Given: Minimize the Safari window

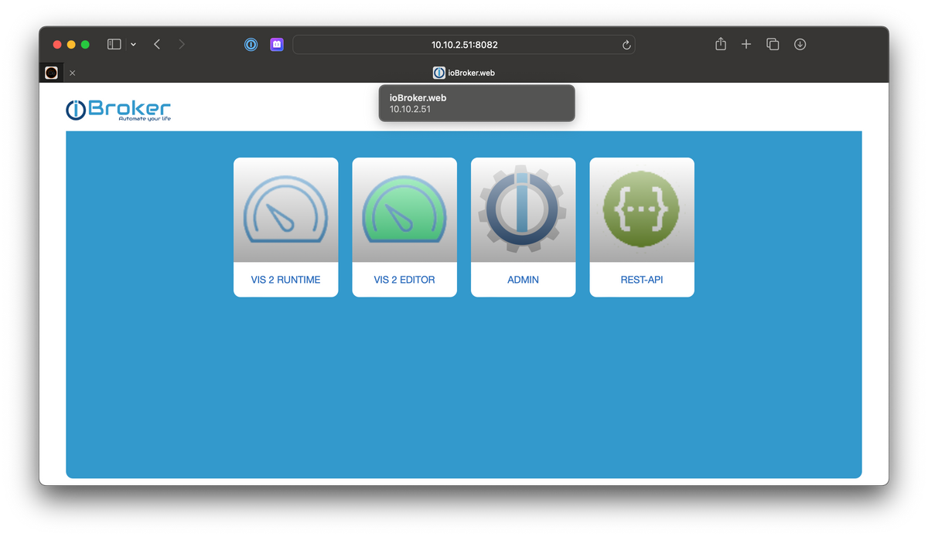Looking at the screenshot, I should (71, 45).
